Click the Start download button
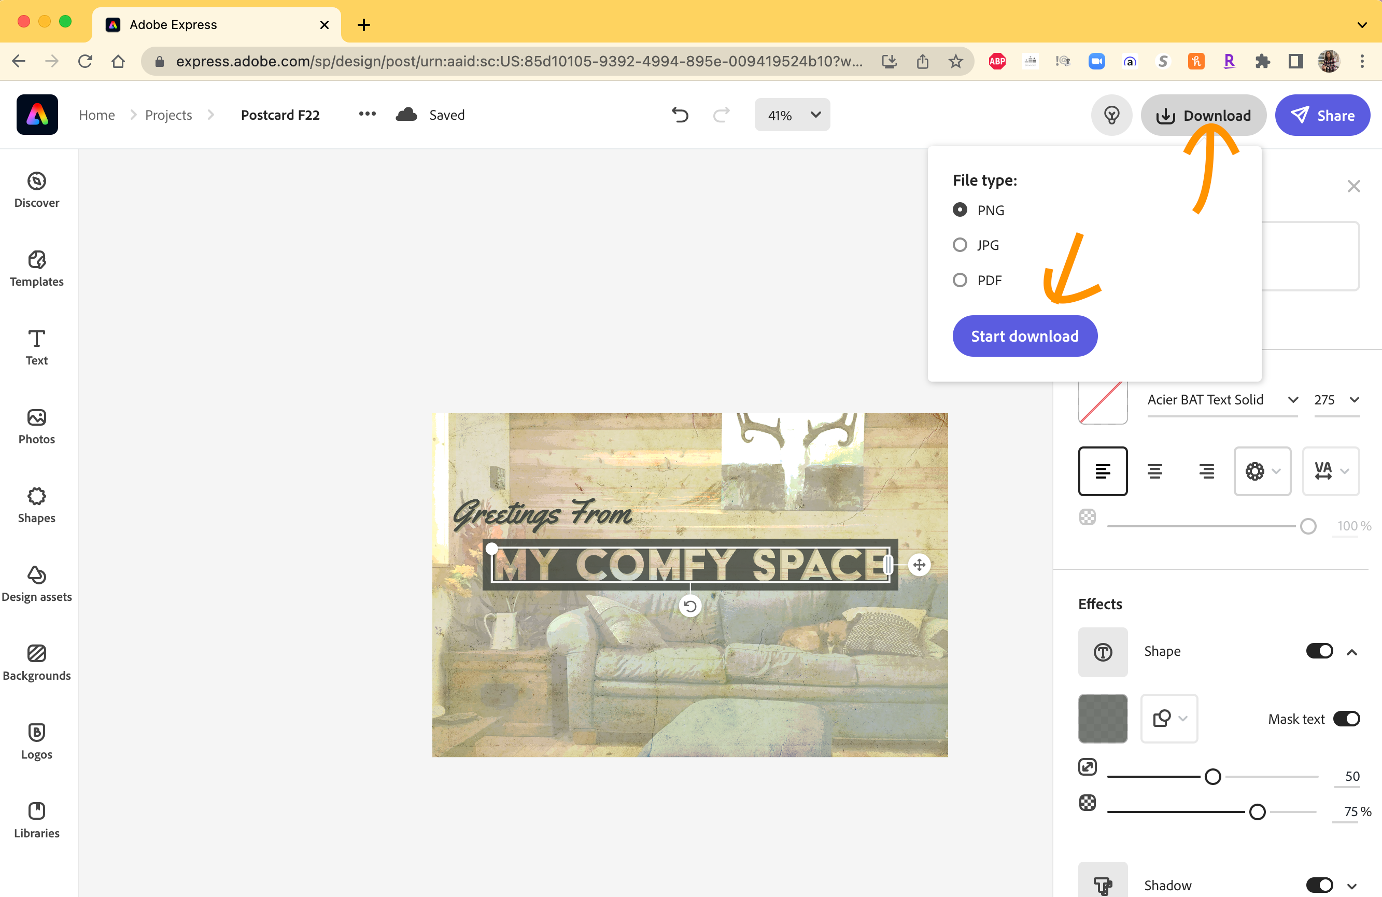 pos(1024,336)
